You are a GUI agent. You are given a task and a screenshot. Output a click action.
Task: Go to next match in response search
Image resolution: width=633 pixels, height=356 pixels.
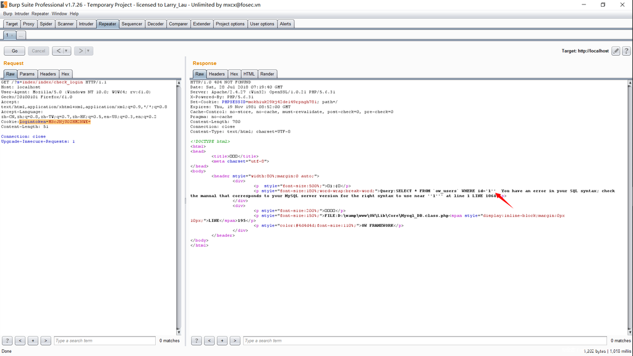[x=234, y=341]
